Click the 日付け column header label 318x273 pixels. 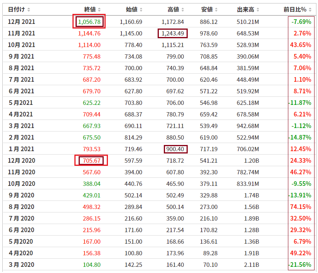click(x=16, y=9)
